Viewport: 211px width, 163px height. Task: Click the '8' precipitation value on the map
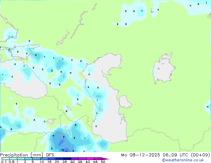64,137
